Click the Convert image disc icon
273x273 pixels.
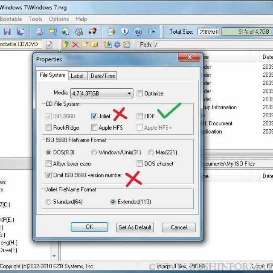coord(66,32)
